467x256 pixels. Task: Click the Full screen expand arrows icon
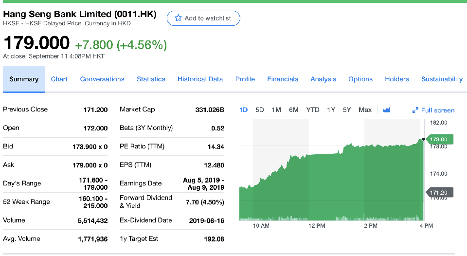(x=415, y=110)
